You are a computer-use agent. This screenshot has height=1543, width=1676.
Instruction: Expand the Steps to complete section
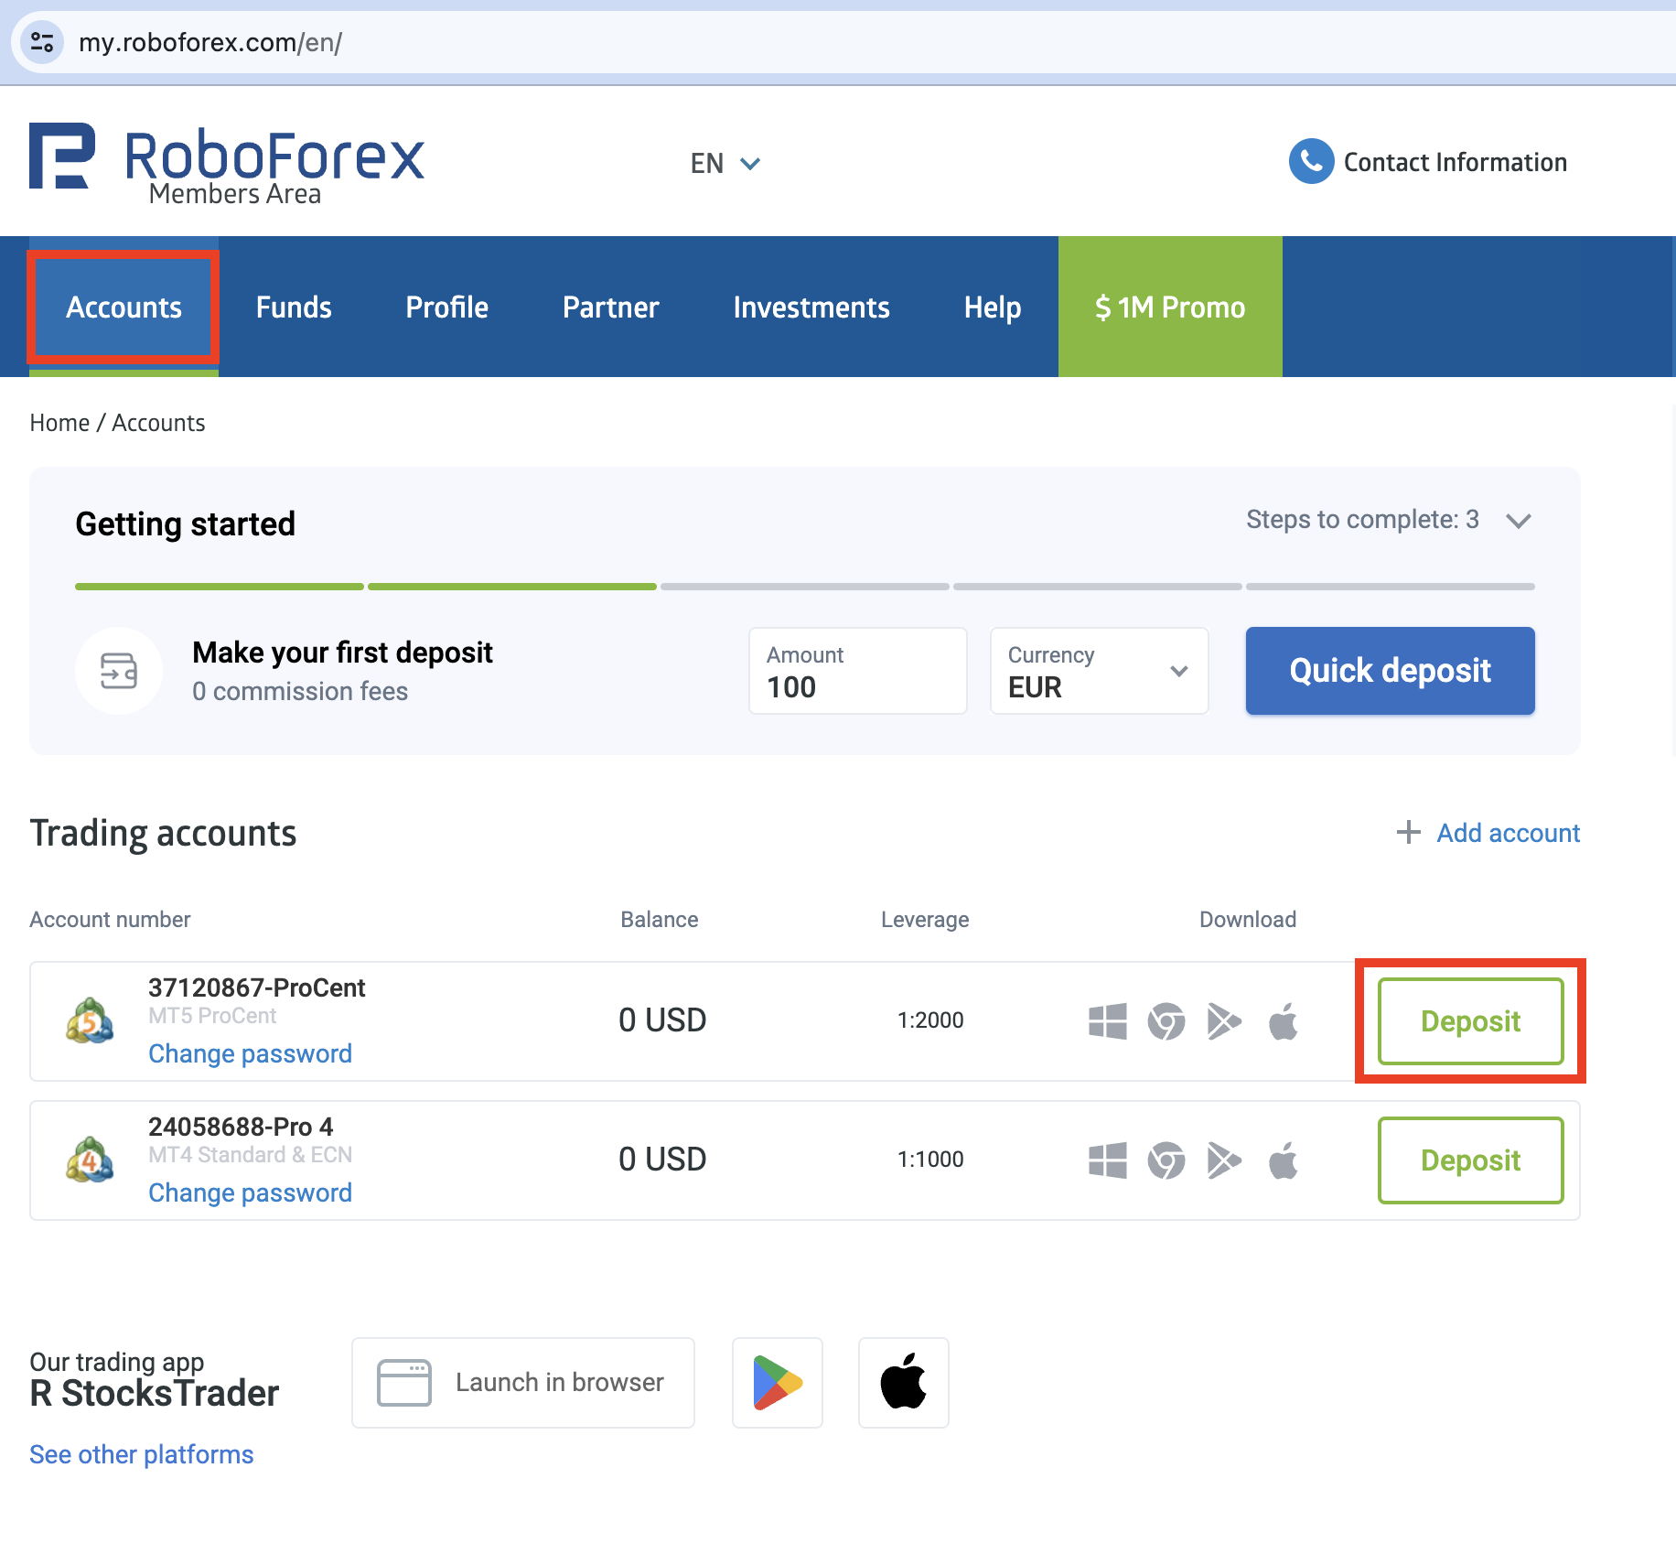[1519, 521]
